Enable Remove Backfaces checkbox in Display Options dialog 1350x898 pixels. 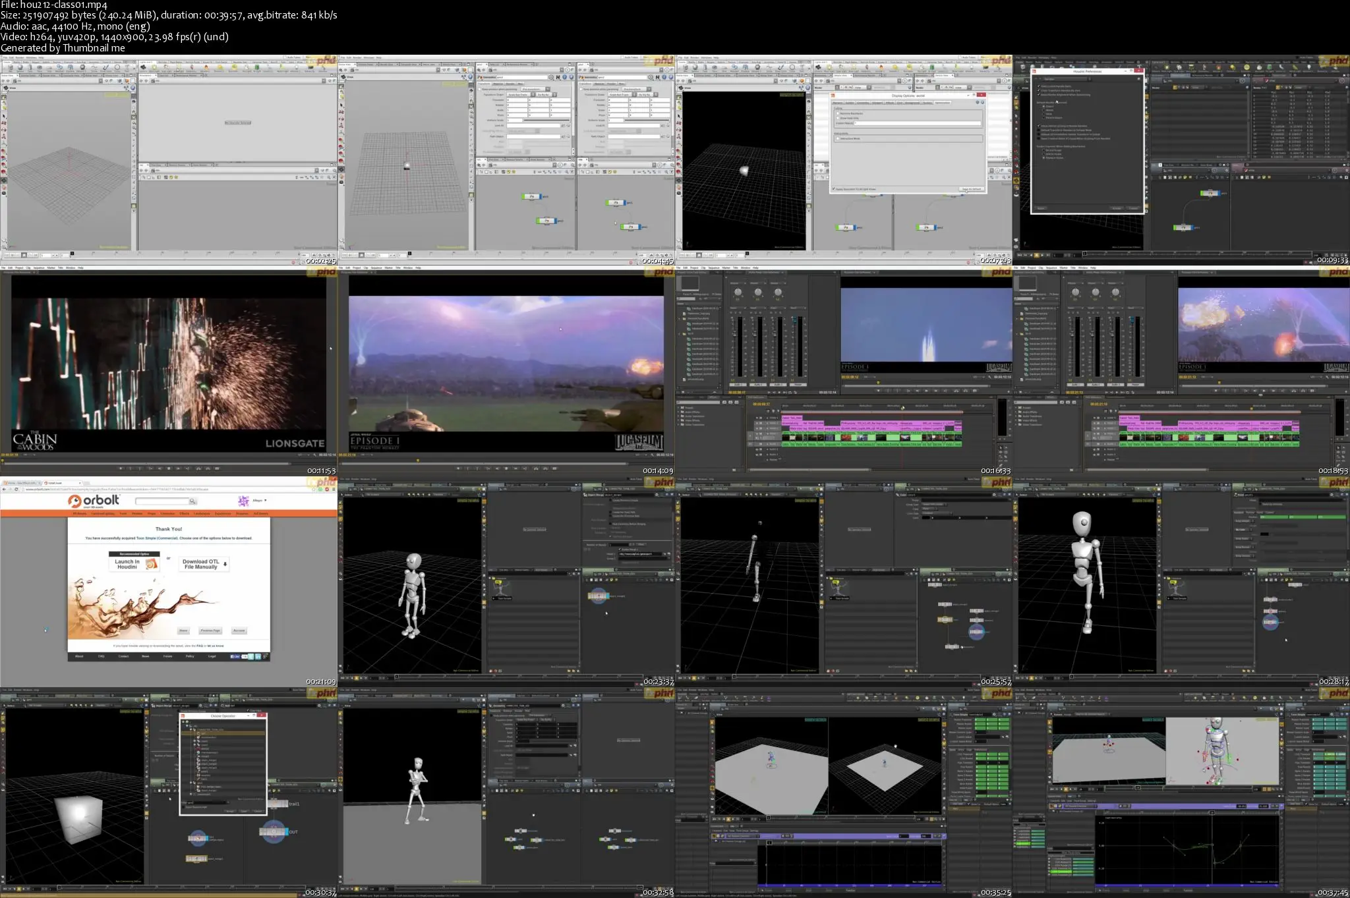(837, 113)
